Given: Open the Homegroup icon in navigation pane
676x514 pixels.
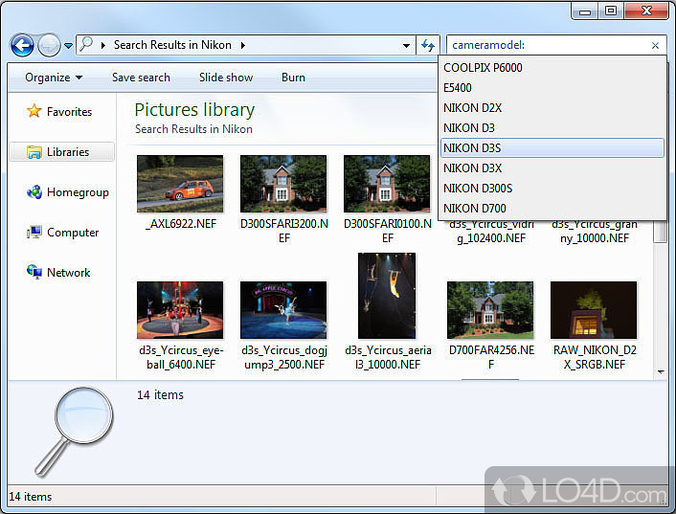Looking at the screenshot, I should coord(34,192).
